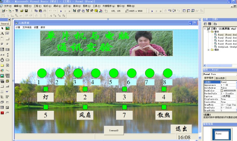Select the CheckBox control in the toolbox
Image resolution: width=237 pixels, height=141 pixels.
coord(2,44)
